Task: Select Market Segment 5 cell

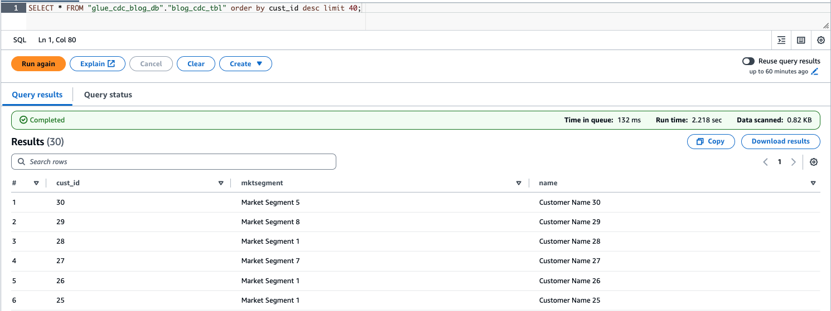Action: point(270,203)
